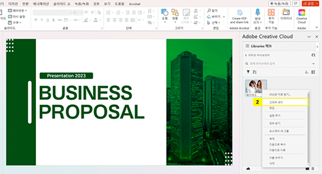Open the Libraries hamburger menu

pos(247,46)
